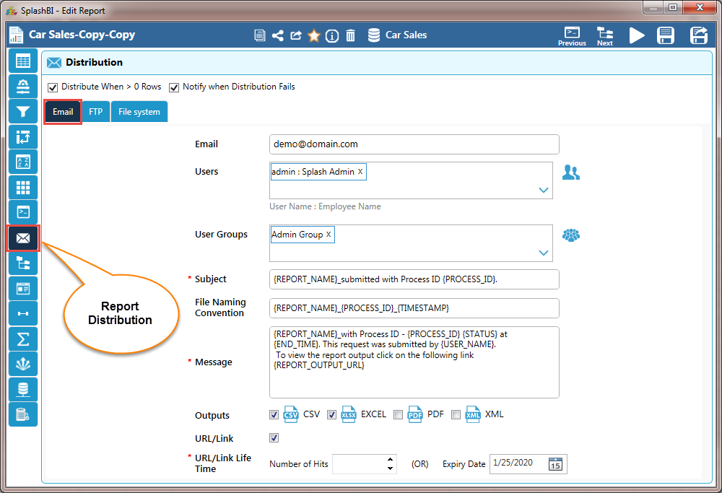Uncheck Notify when Distribution Fails

pos(174,87)
